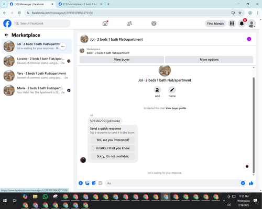Open the Windows Start menu
Image resolution: width=262 pixels, height=209 pixels.
(x=5, y=201)
